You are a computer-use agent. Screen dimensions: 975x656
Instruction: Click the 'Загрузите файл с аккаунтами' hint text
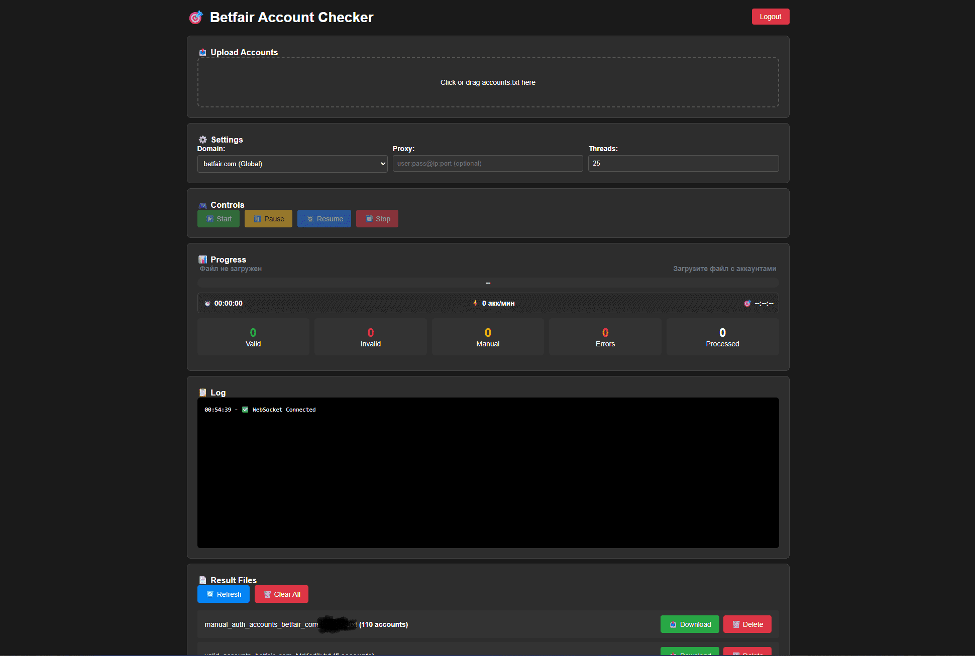(724, 269)
